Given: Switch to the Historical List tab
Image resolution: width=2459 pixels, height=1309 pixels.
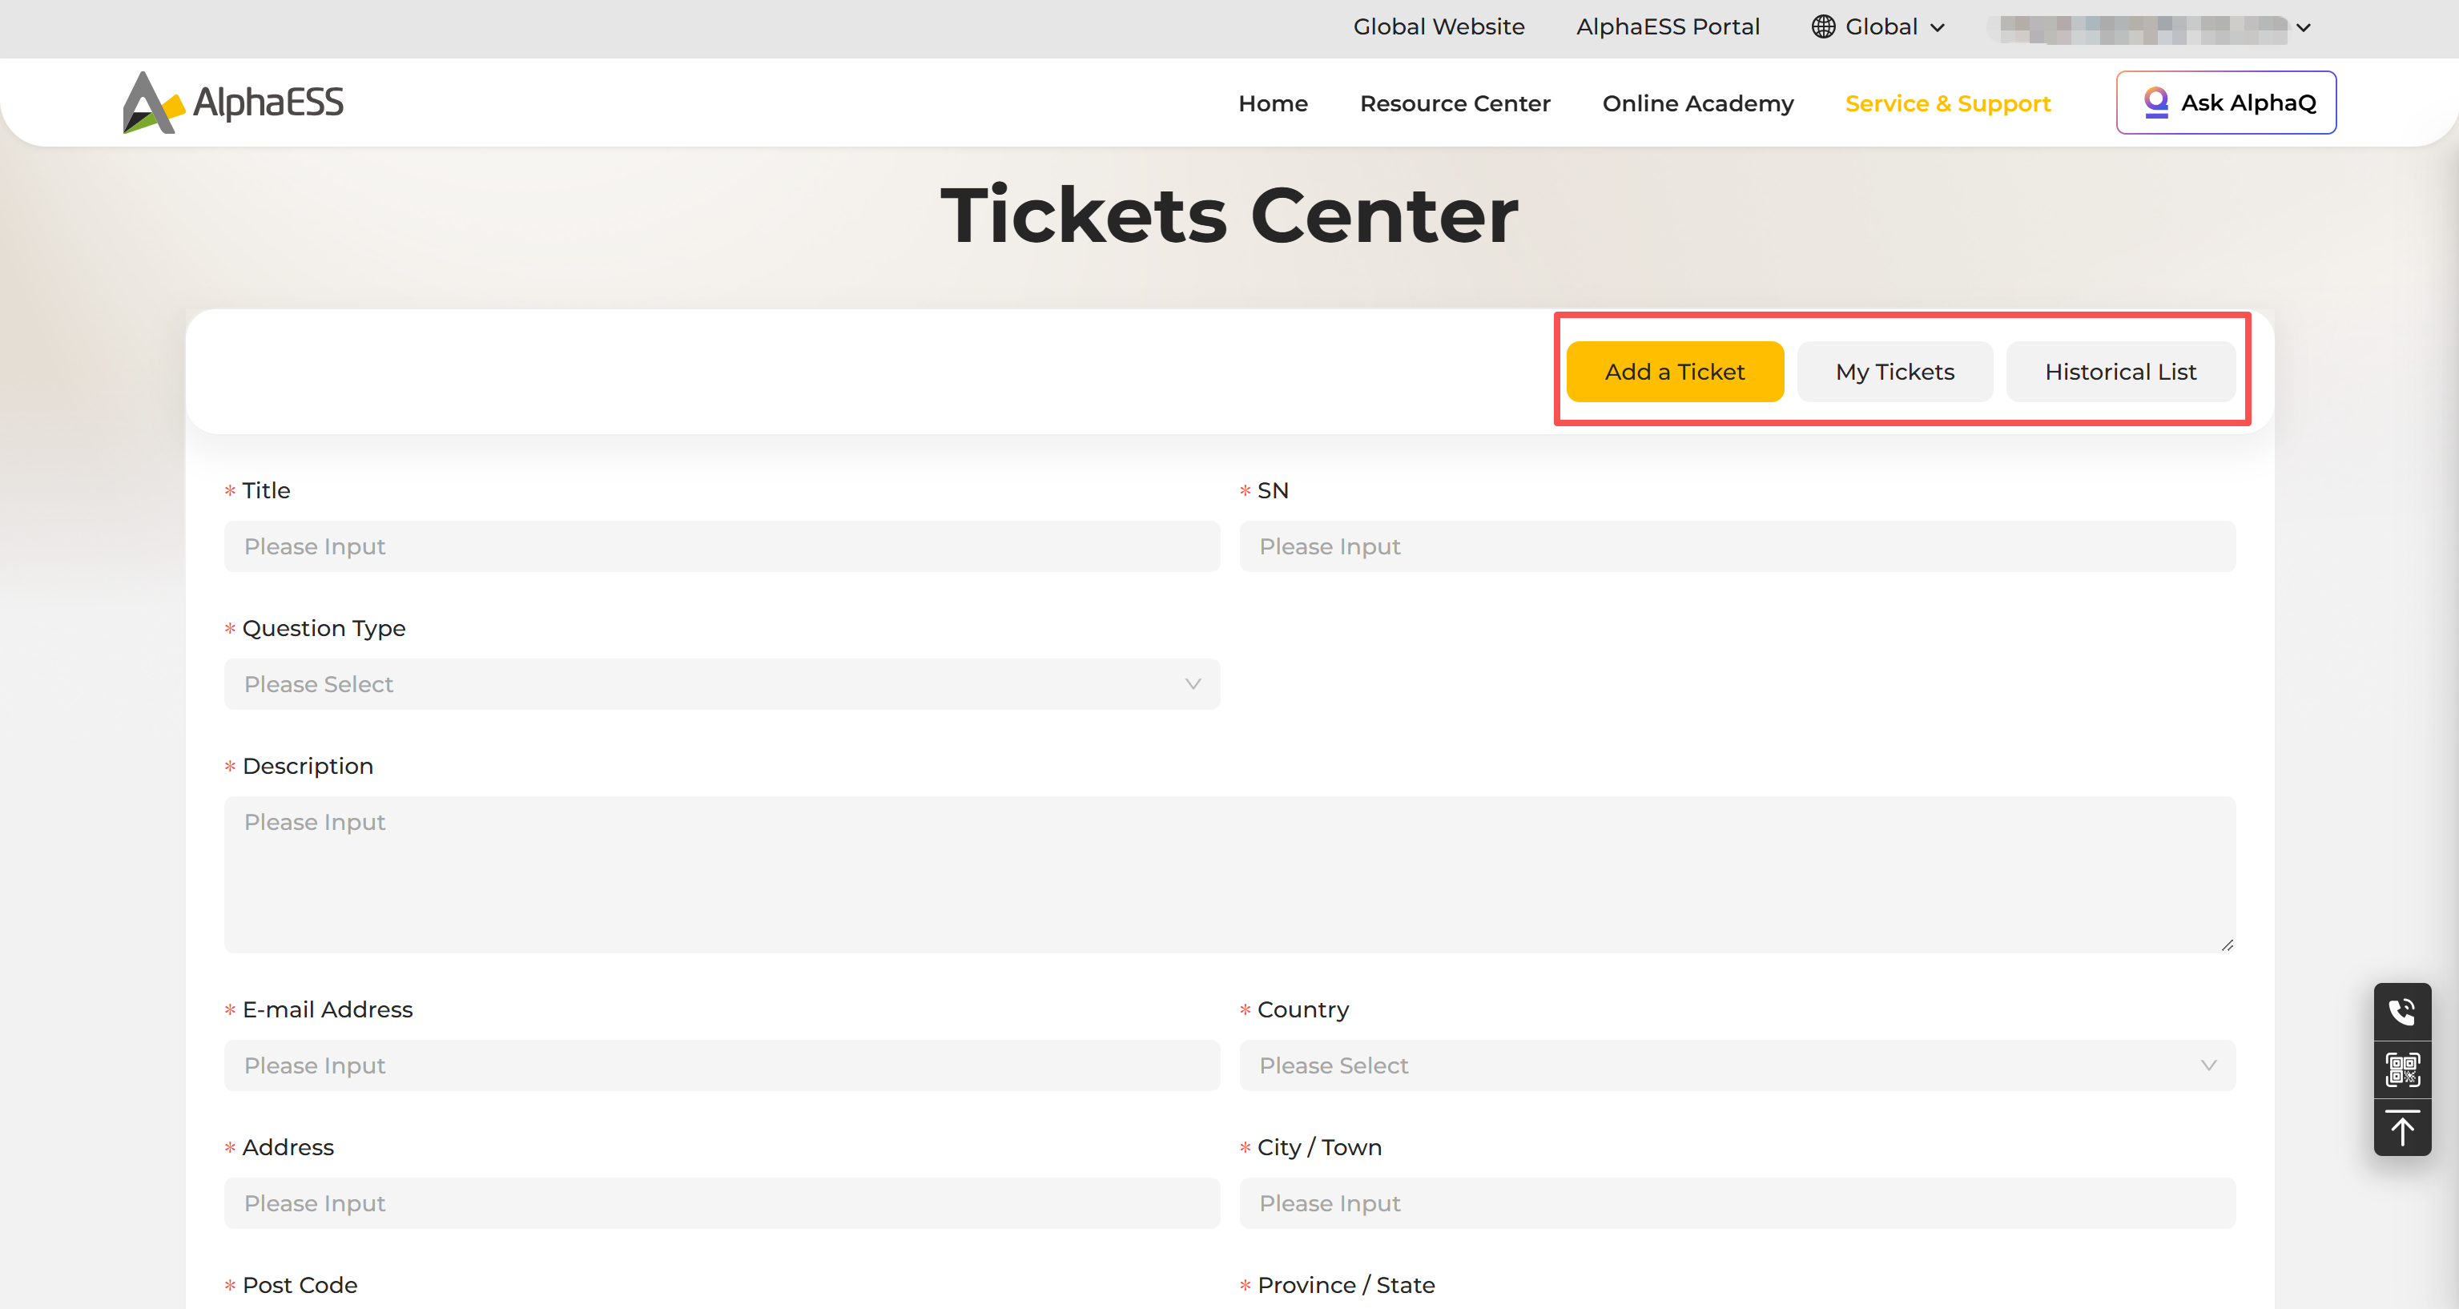Looking at the screenshot, I should click(2120, 372).
